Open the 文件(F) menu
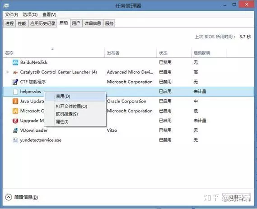Image resolution: width=257 pixels, height=209 pixels. click(x=11, y=14)
